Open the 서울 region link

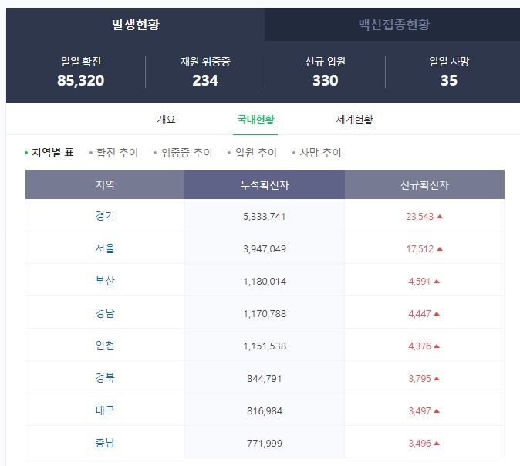105,248
